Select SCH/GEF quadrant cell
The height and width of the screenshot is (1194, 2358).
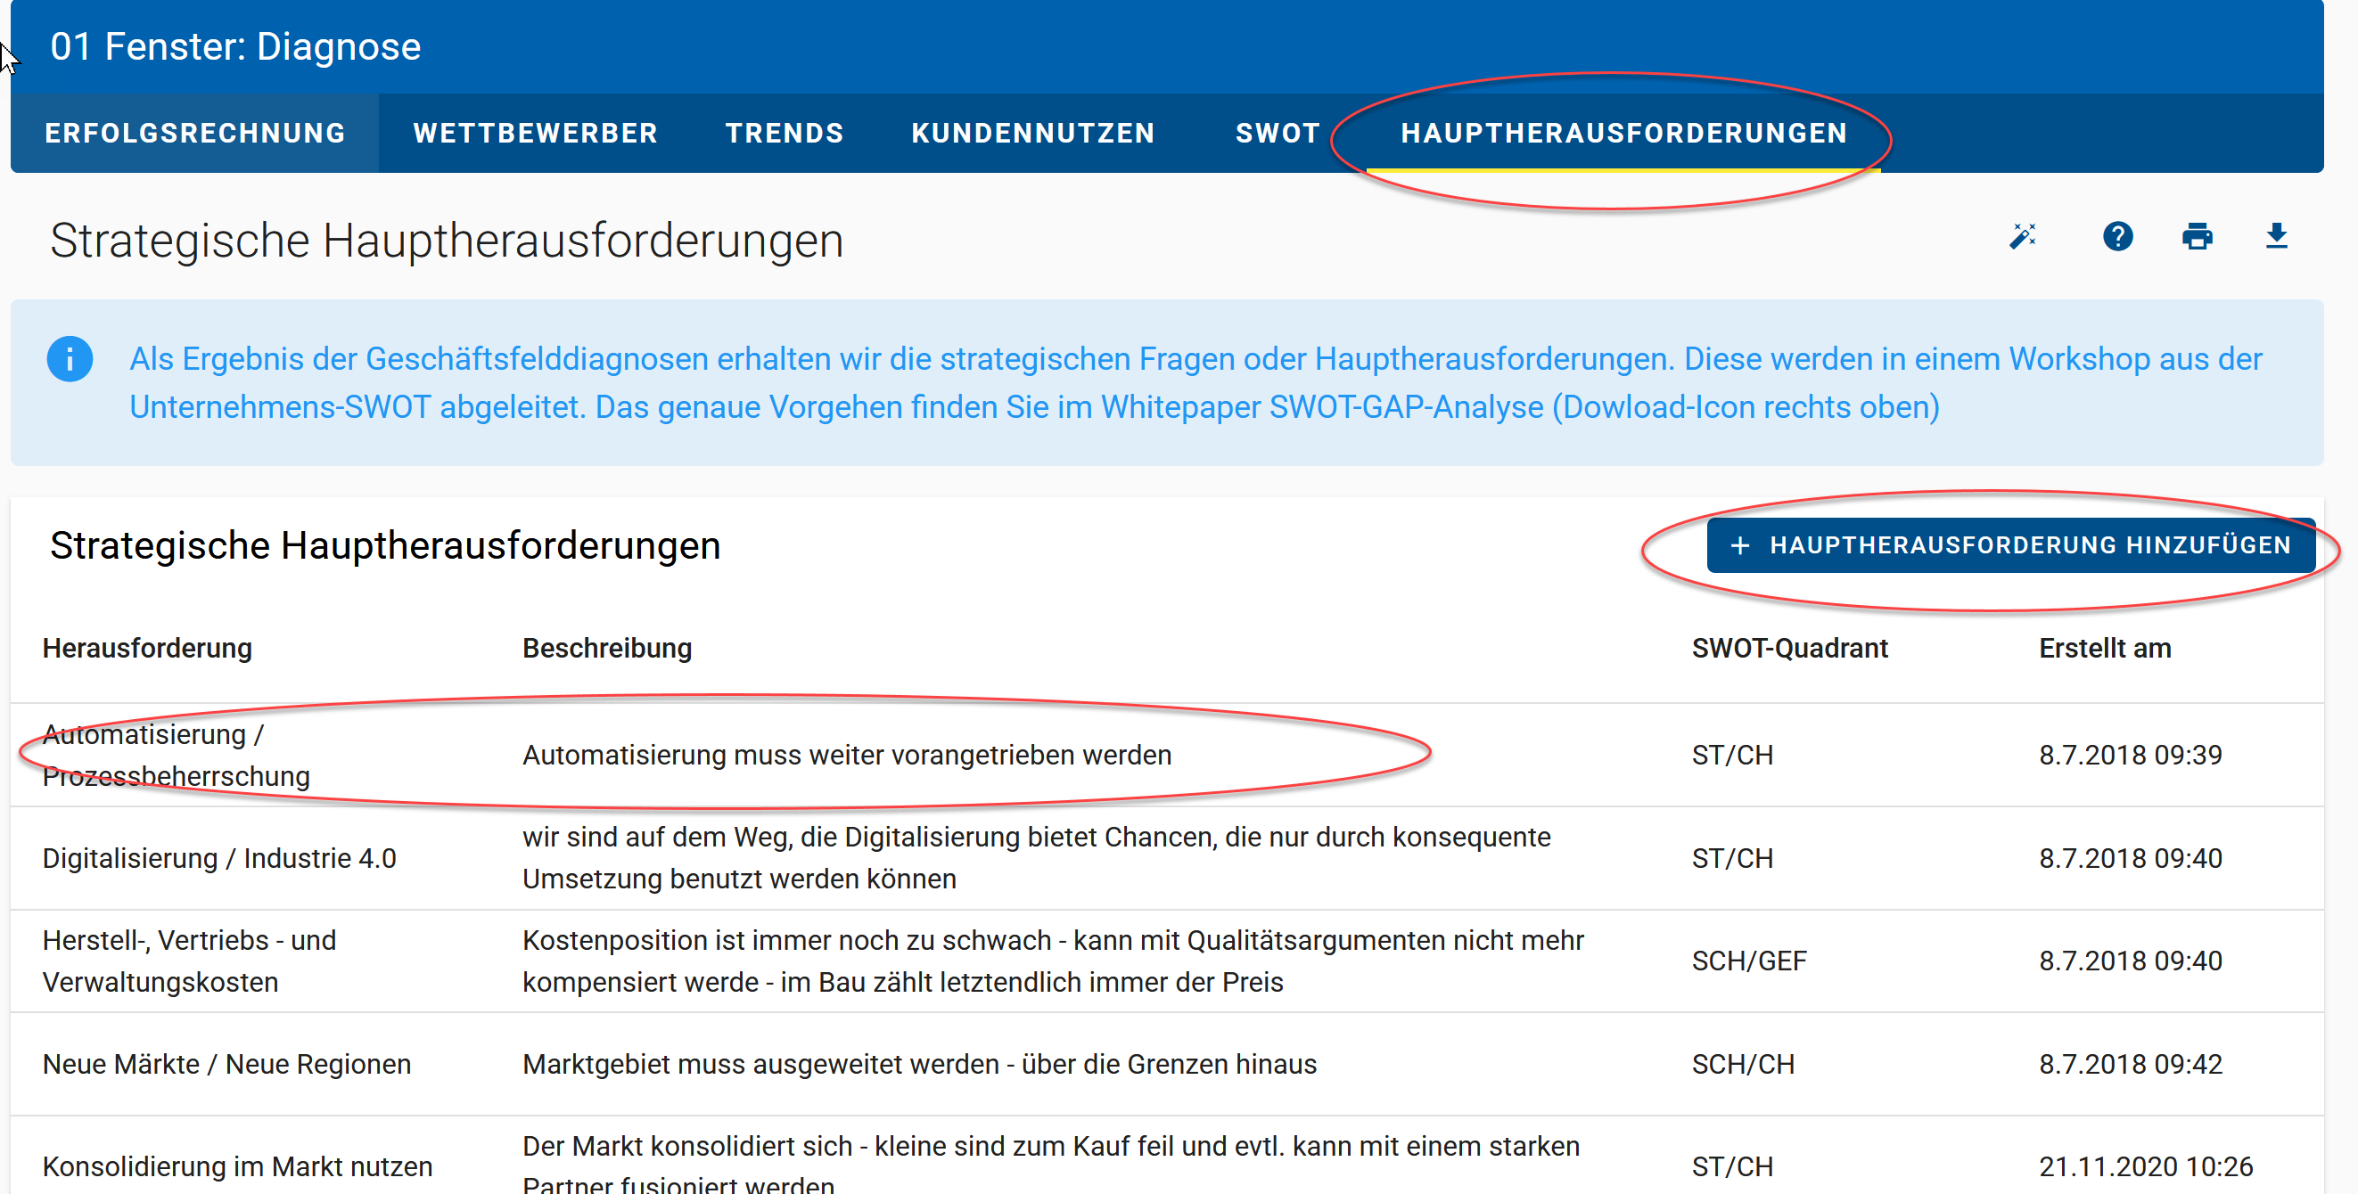click(1748, 961)
